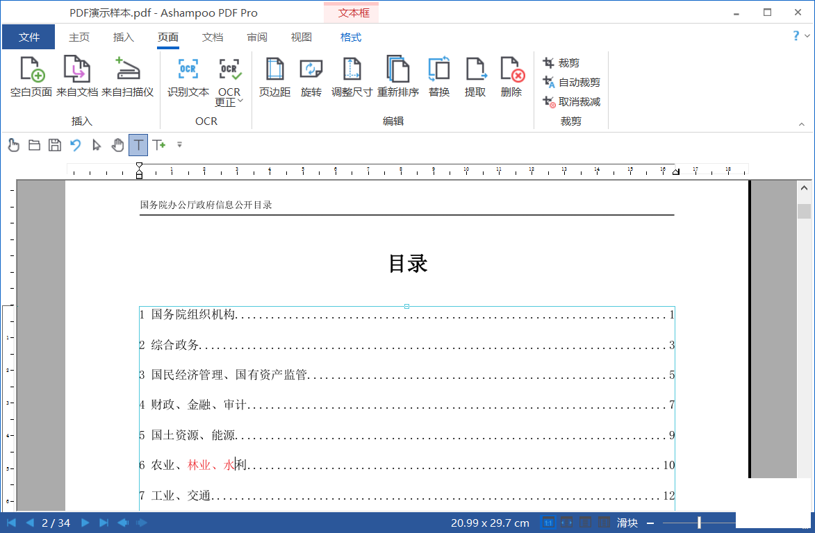Viewport: 815px width, 533px height.
Task: Switch to the 主页 (Home) tab
Action: pyautogui.click(x=79, y=37)
